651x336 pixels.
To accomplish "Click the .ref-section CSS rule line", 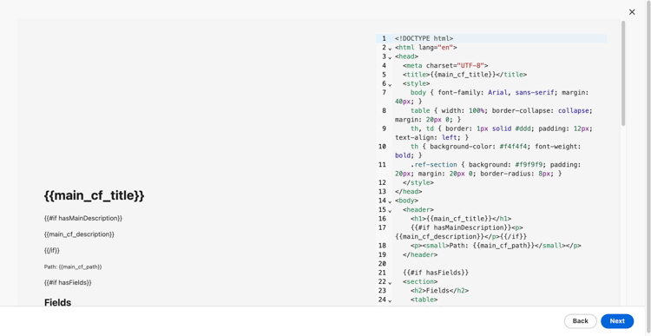I will 488,169.
